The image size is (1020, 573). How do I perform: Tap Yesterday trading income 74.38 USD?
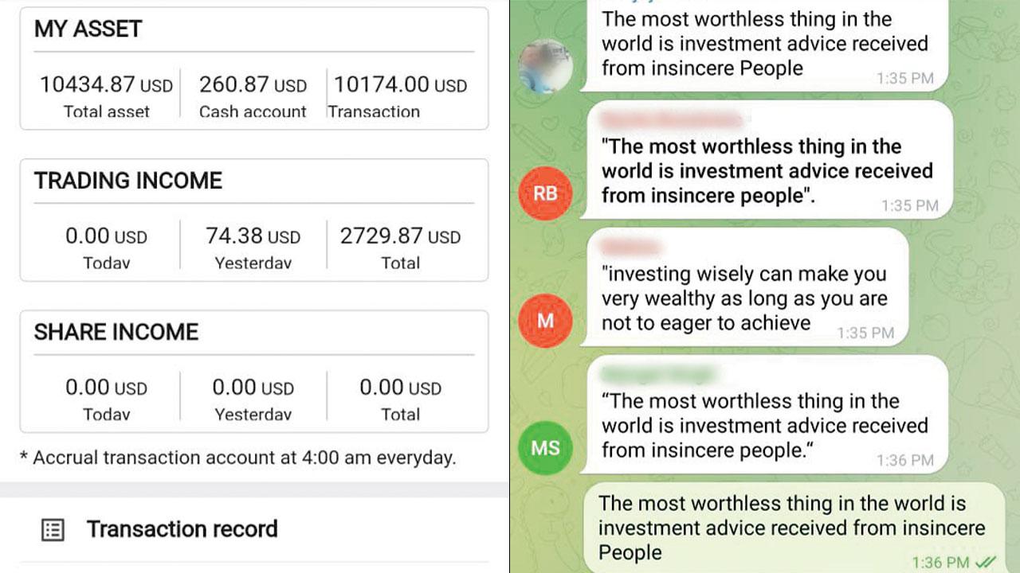[253, 236]
